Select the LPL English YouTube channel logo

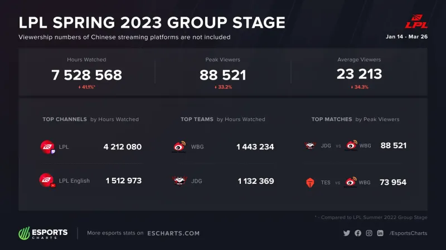point(47,180)
